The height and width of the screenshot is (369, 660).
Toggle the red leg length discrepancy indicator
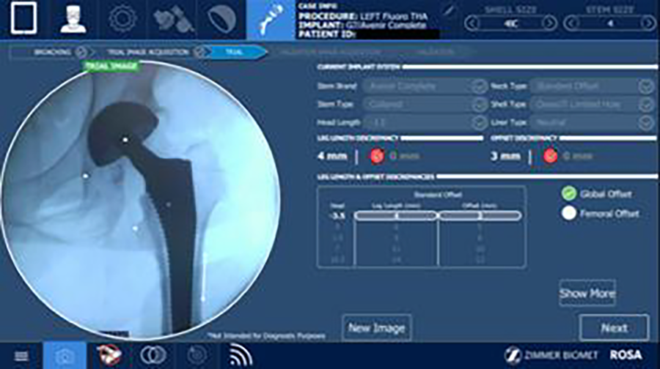(377, 156)
